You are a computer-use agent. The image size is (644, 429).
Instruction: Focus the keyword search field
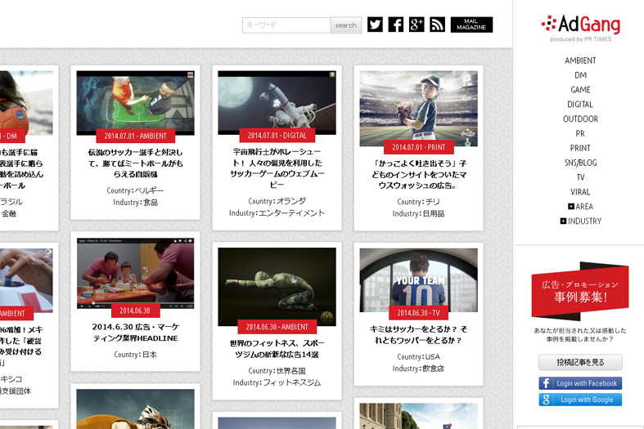tap(286, 25)
